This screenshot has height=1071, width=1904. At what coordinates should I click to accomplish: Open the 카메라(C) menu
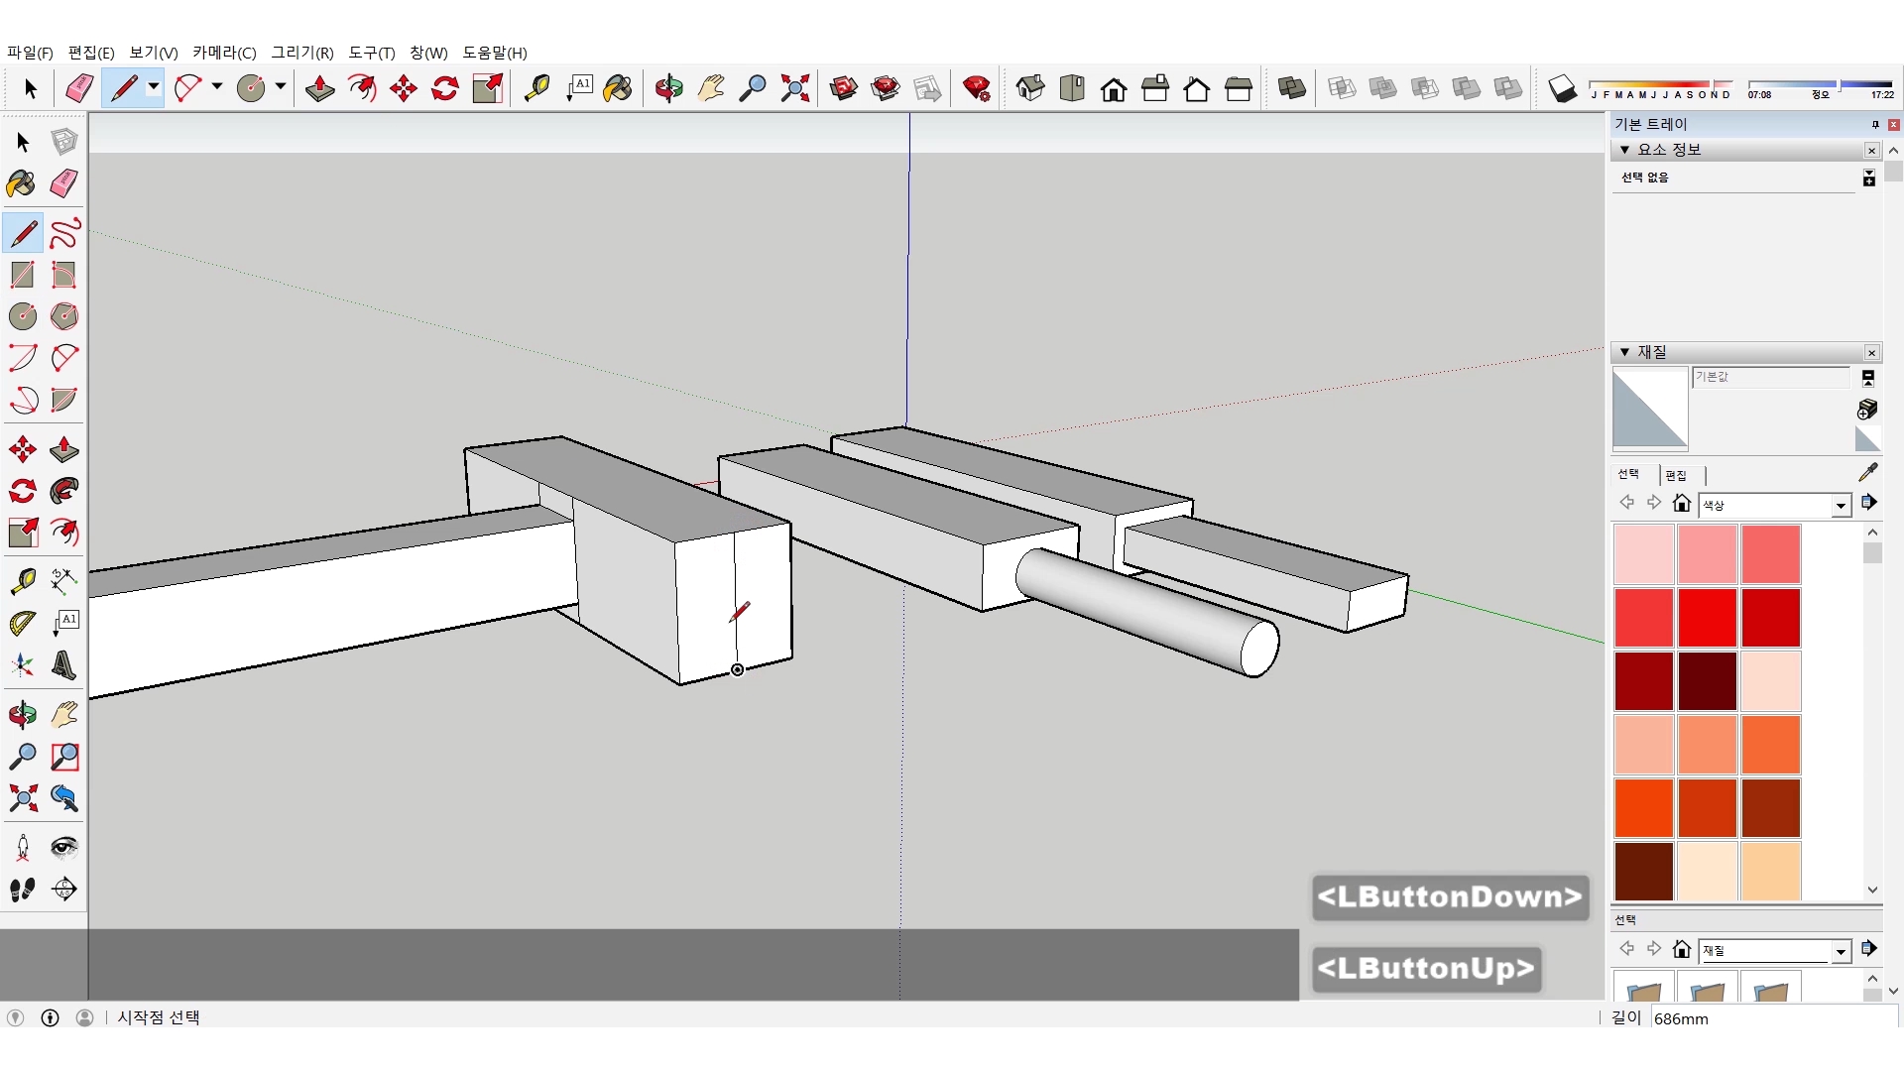pyautogui.click(x=224, y=53)
